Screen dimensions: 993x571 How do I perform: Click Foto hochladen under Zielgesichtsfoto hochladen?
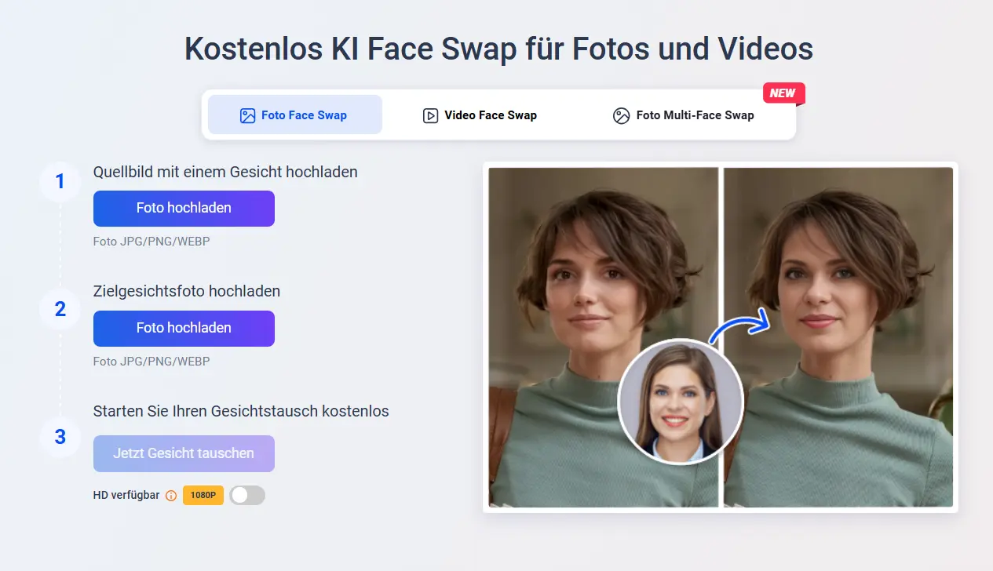coord(184,328)
